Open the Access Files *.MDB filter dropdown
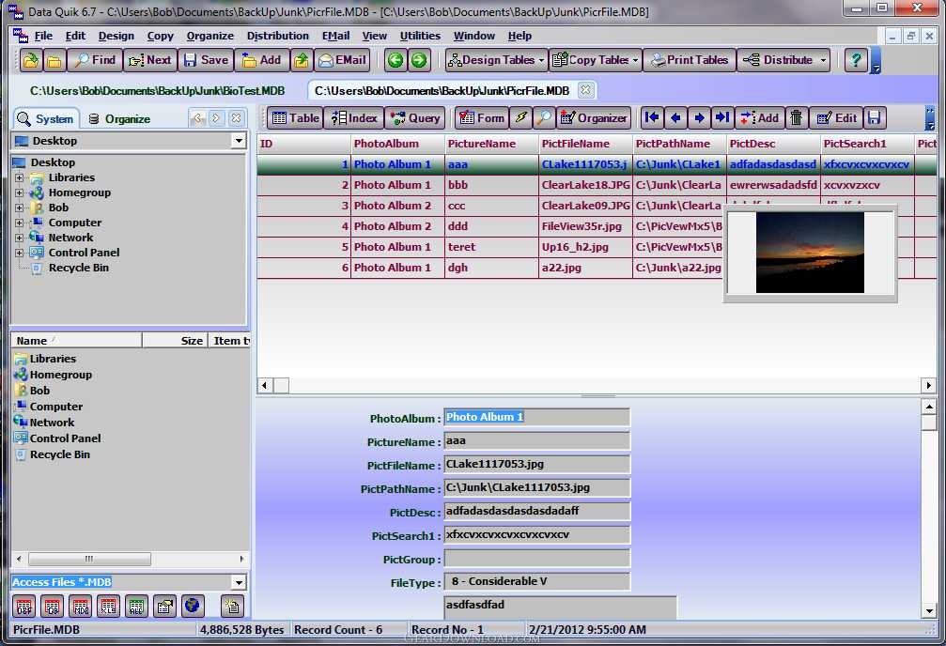Viewport: 946px width, 646px height. click(x=239, y=583)
